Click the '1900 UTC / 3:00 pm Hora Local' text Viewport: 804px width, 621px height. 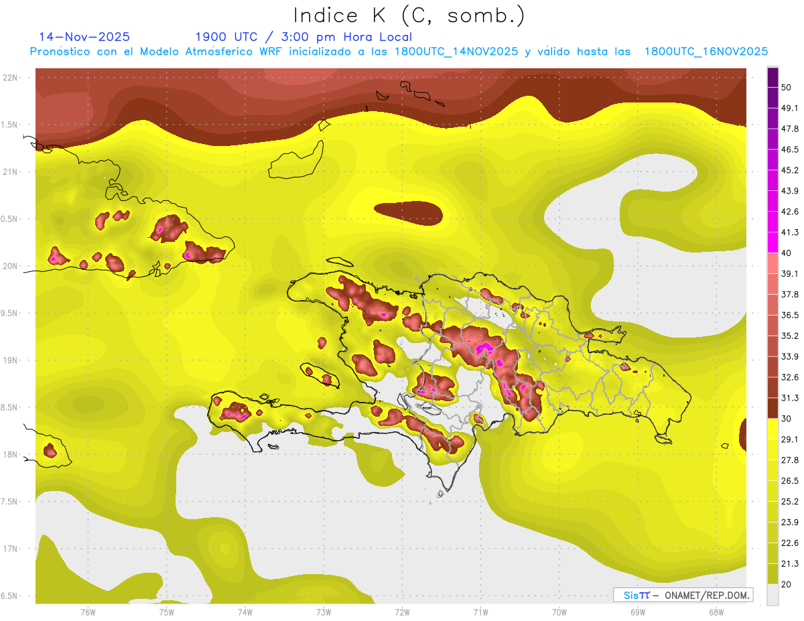coord(304,37)
